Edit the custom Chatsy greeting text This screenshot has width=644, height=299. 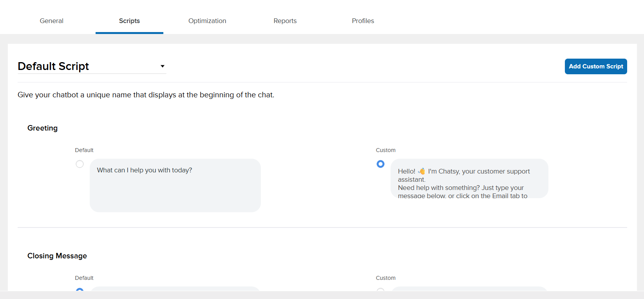[x=469, y=180]
